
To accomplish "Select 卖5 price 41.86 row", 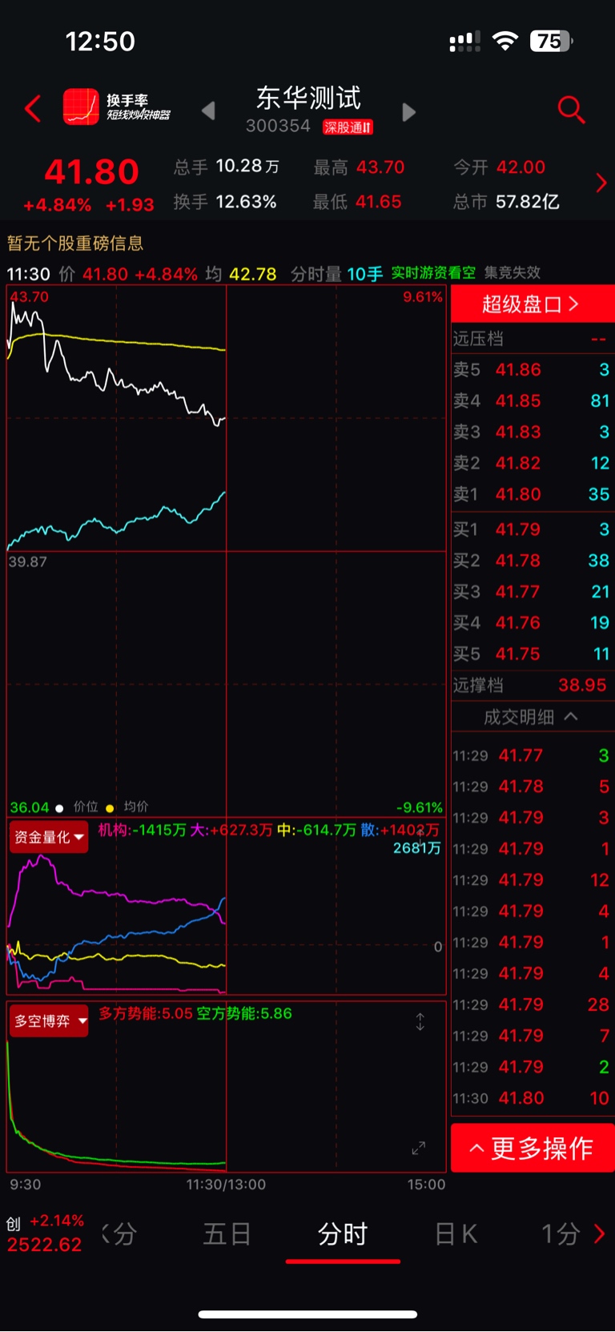I will click(532, 369).
